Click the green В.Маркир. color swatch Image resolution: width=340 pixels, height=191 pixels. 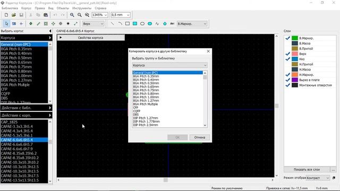[295, 38]
